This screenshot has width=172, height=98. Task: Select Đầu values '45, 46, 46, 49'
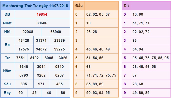[x=98, y=49]
